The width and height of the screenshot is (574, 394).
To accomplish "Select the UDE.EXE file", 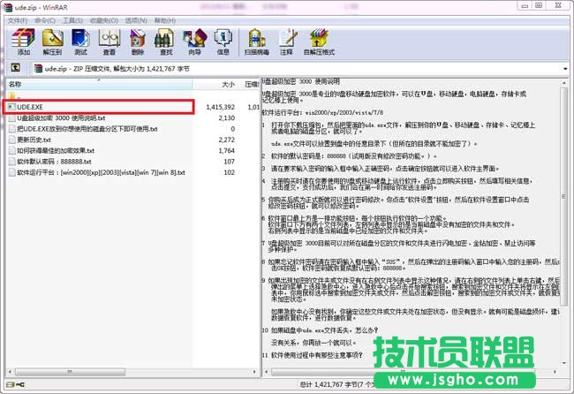I will click(31, 107).
